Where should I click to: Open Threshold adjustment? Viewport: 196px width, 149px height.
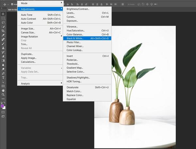(87, 64)
